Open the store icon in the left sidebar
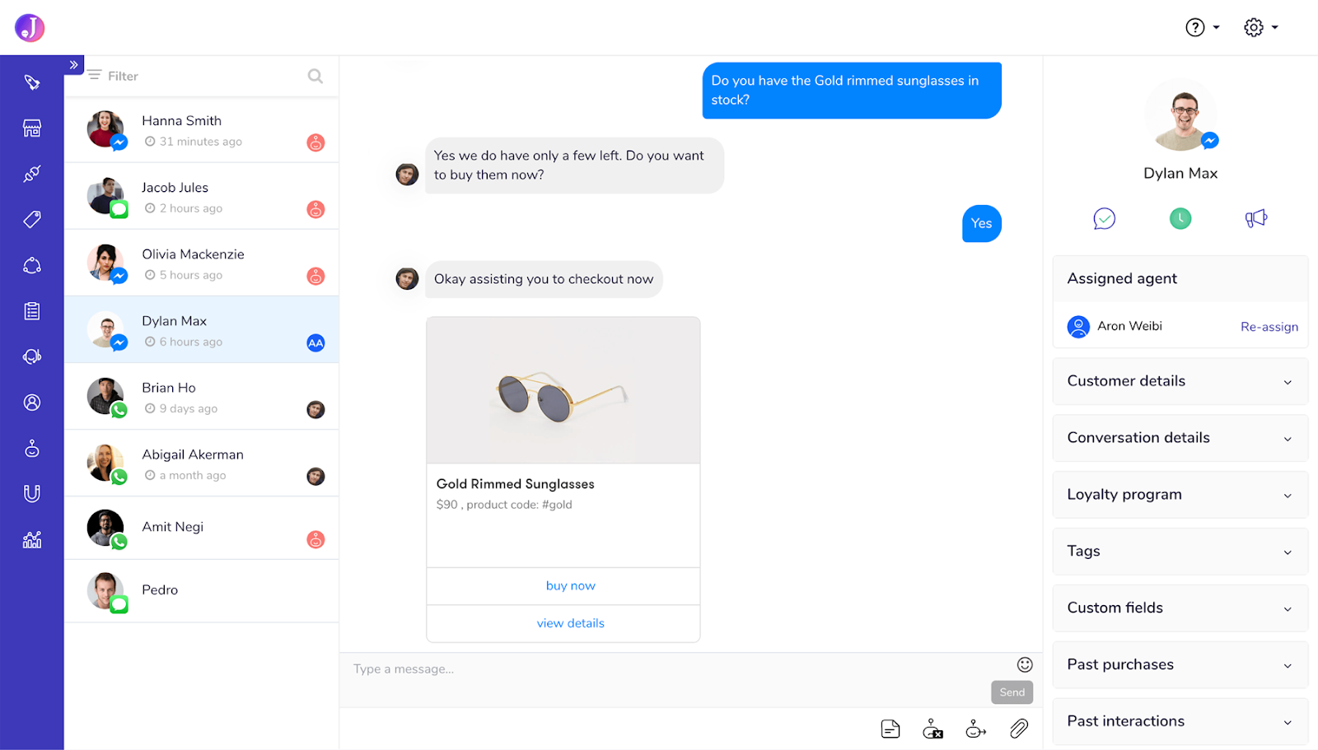1318x750 pixels. tap(32, 128)
